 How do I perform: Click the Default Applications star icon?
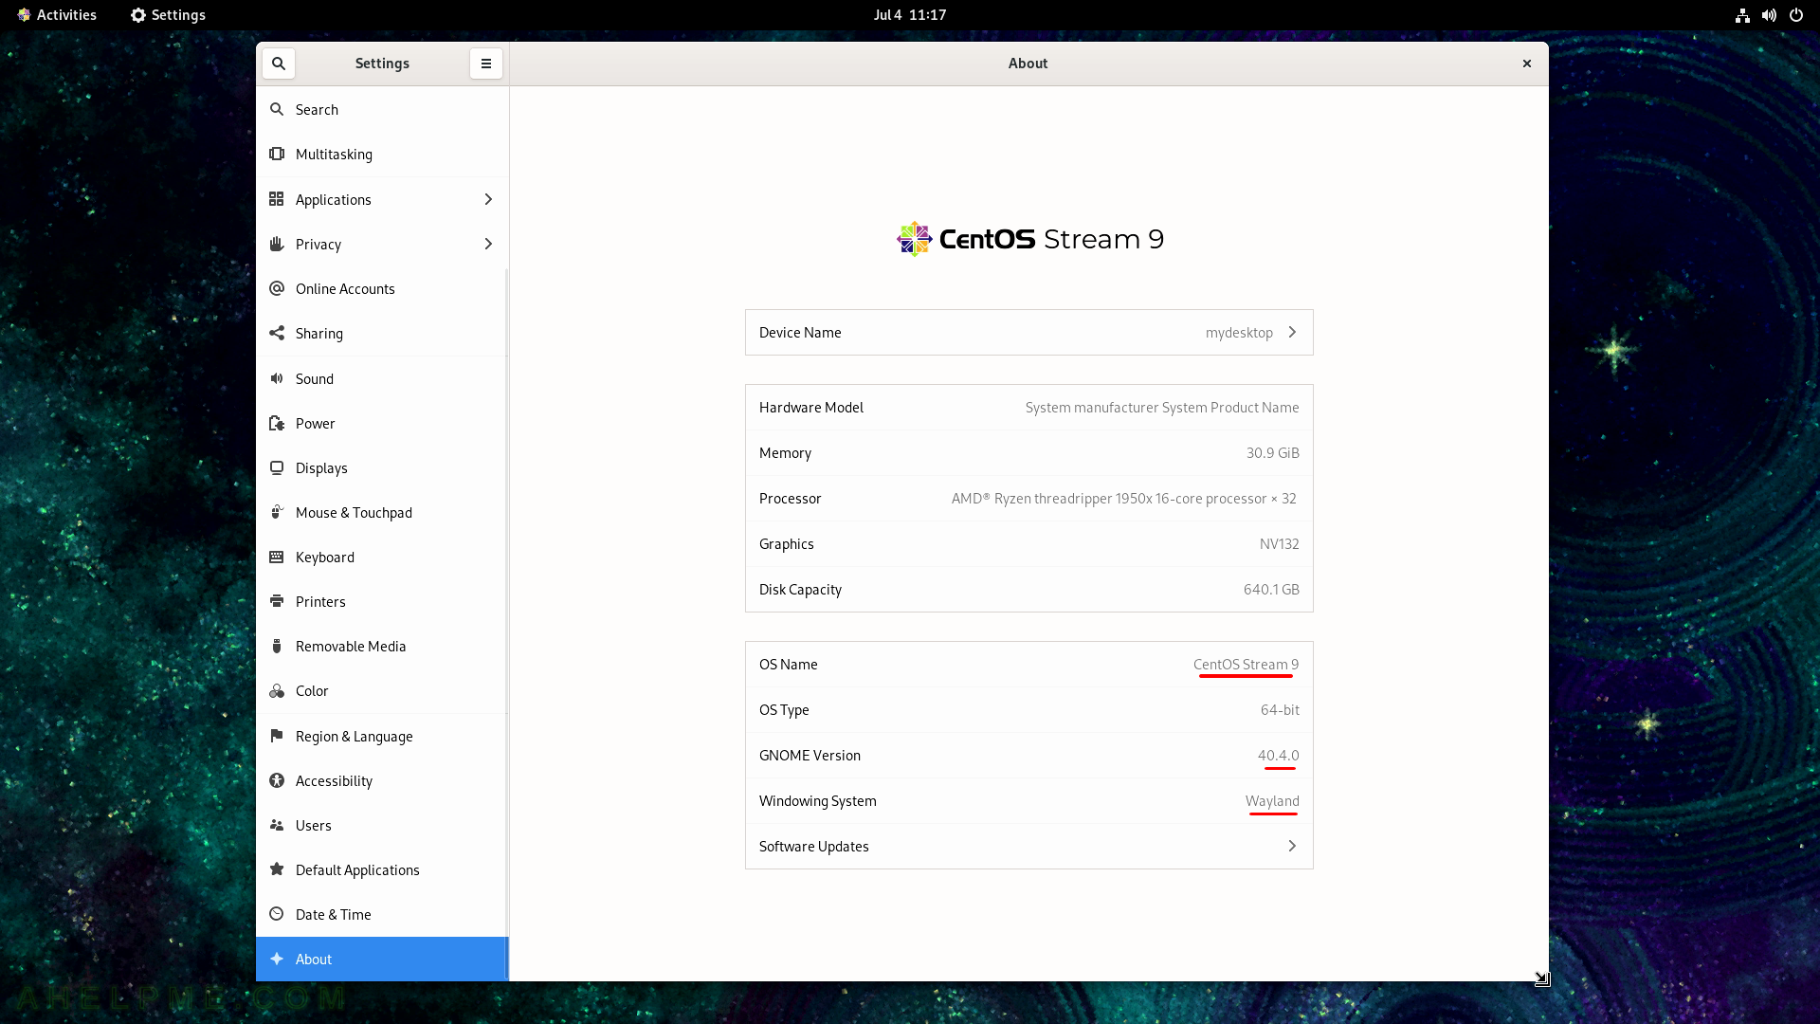click(x=277, y=869)
